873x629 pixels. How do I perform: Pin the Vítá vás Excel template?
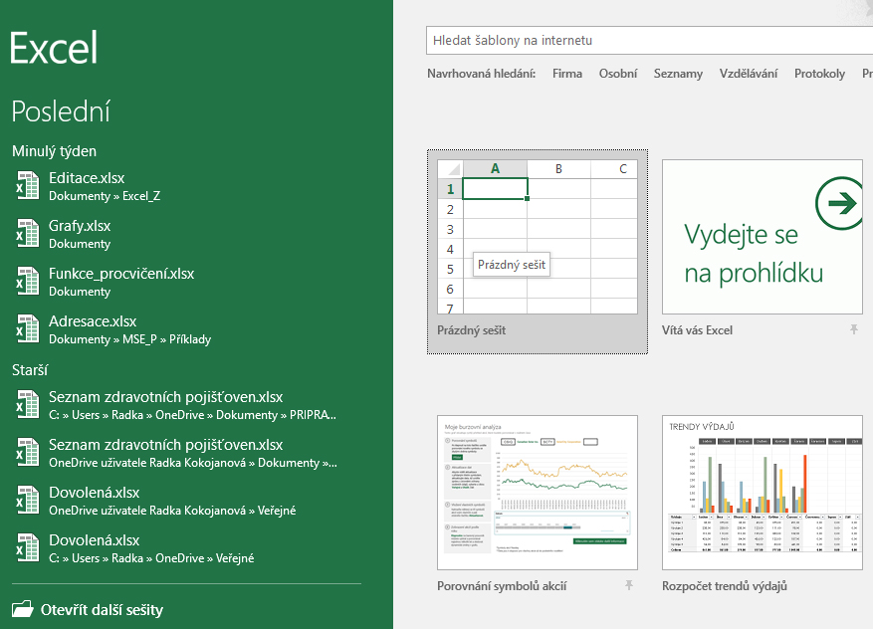tap(853, 329)
